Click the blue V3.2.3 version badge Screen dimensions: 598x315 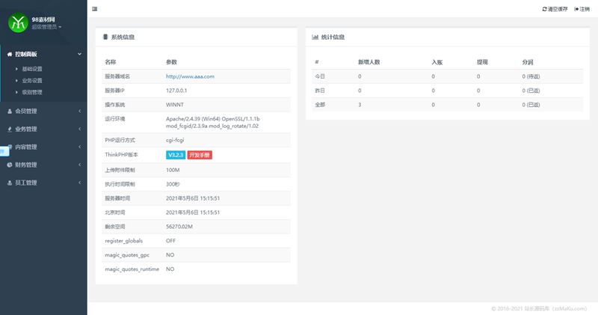tap(175, 155)
